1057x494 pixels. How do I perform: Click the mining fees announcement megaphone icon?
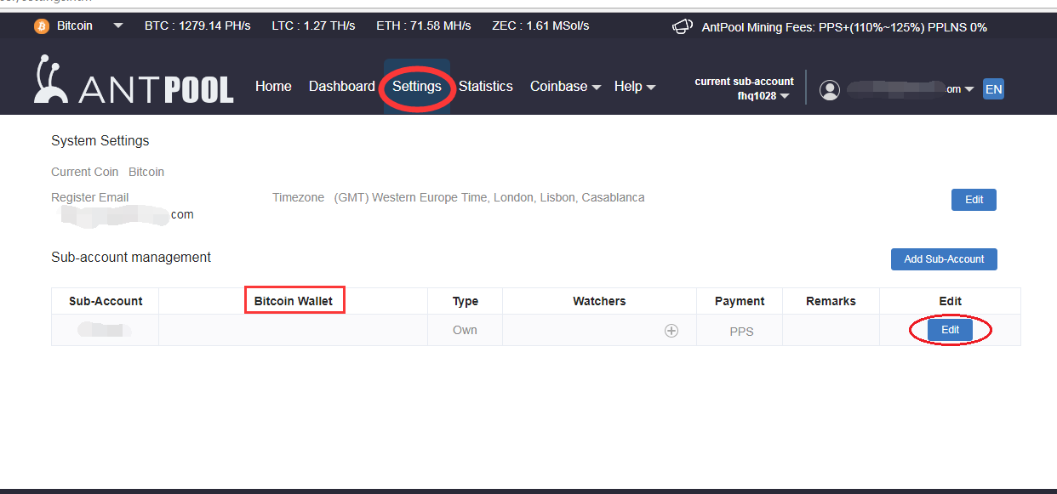pyautogui.click(x=683, y=26)
